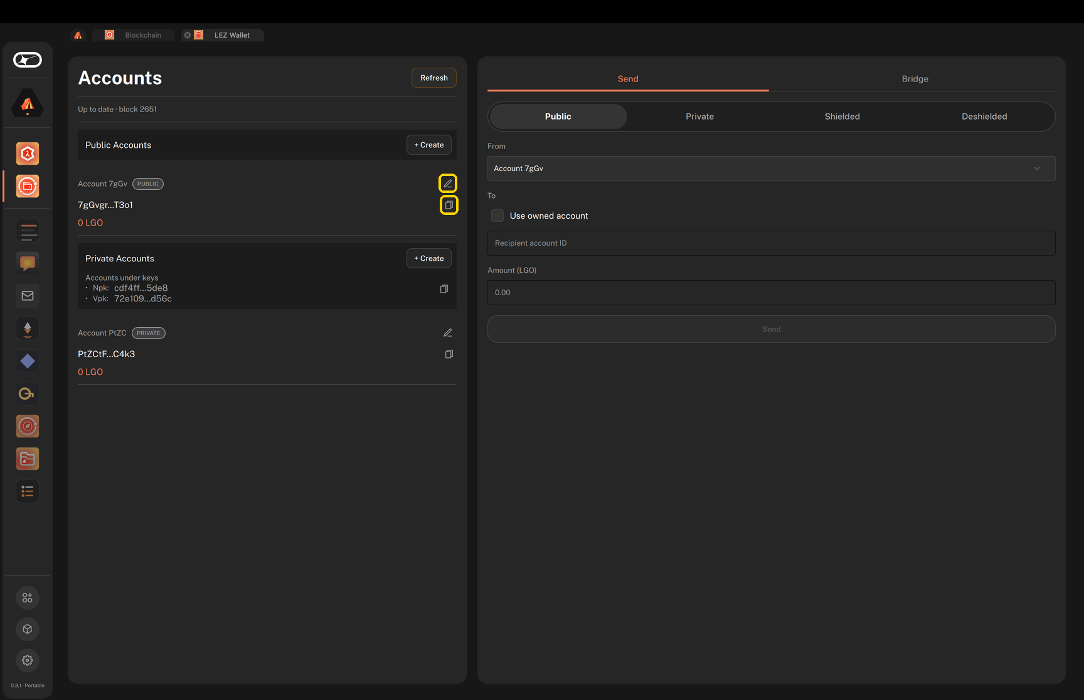Select the Deshielded transfer mode
This screenshot has height=700, width=1084.
pyautogui.click(x=984, y=117)
